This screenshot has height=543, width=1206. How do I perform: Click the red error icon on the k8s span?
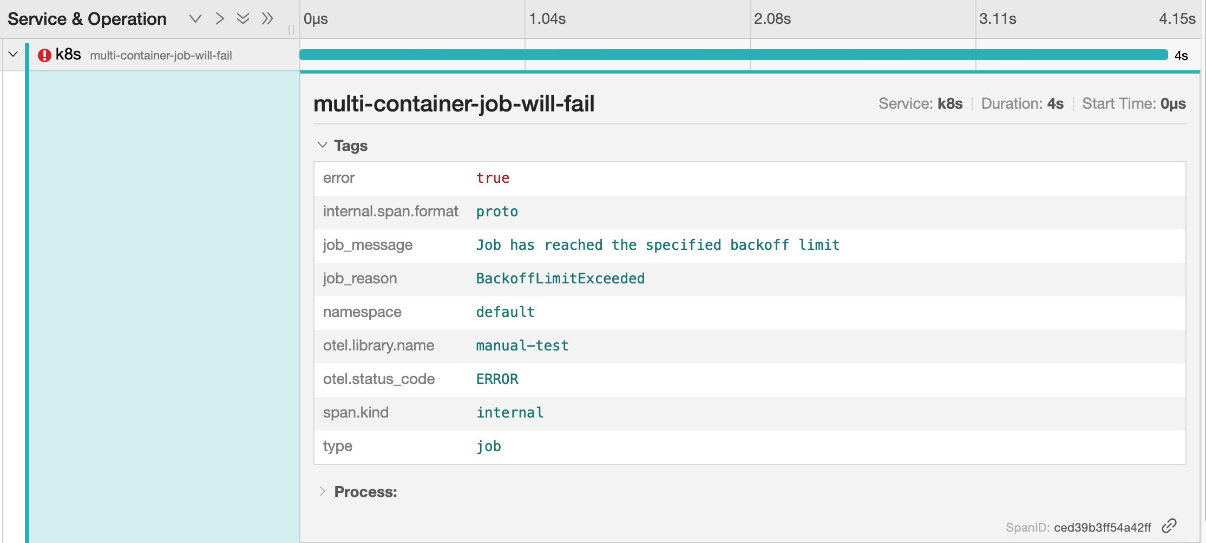[x=44, y=55]
